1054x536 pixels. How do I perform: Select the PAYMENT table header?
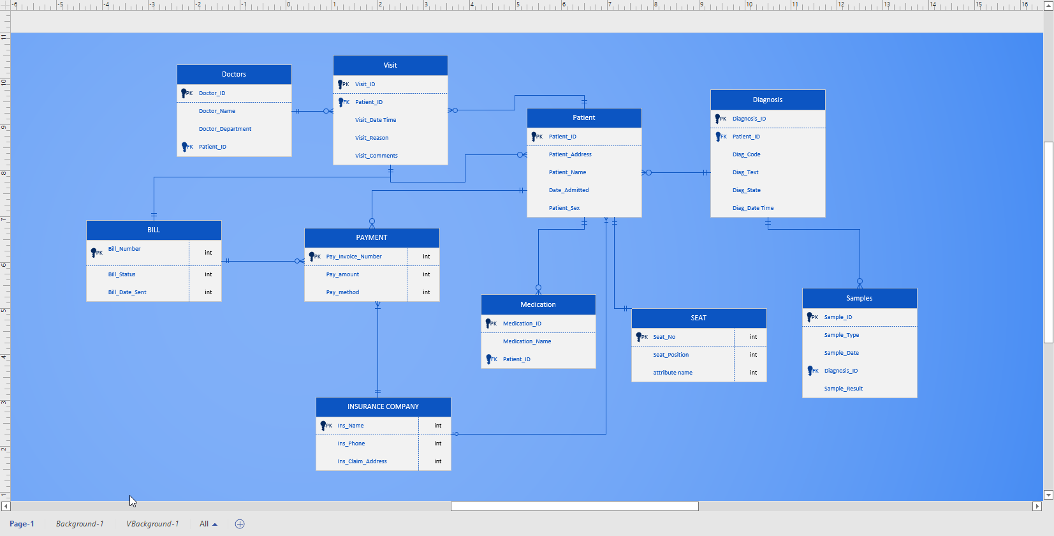(x=372, y=237)
